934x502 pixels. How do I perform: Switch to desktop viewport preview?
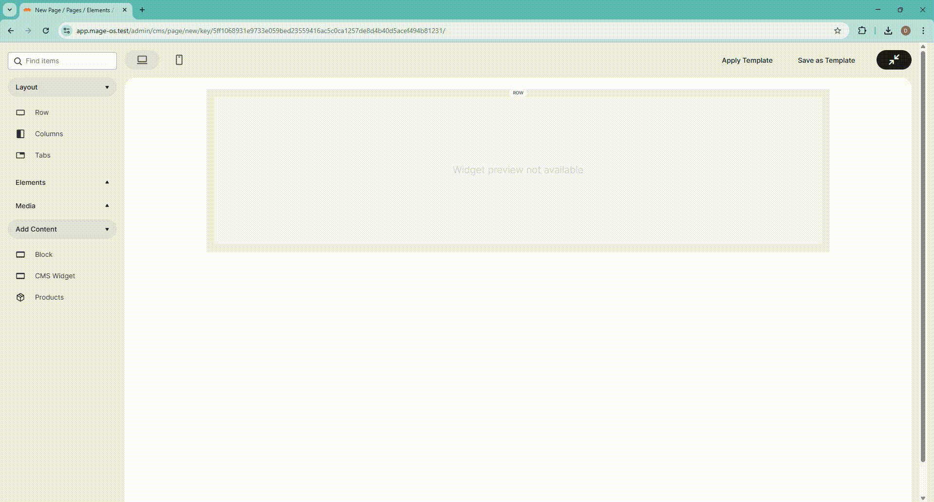click(142, 59)
